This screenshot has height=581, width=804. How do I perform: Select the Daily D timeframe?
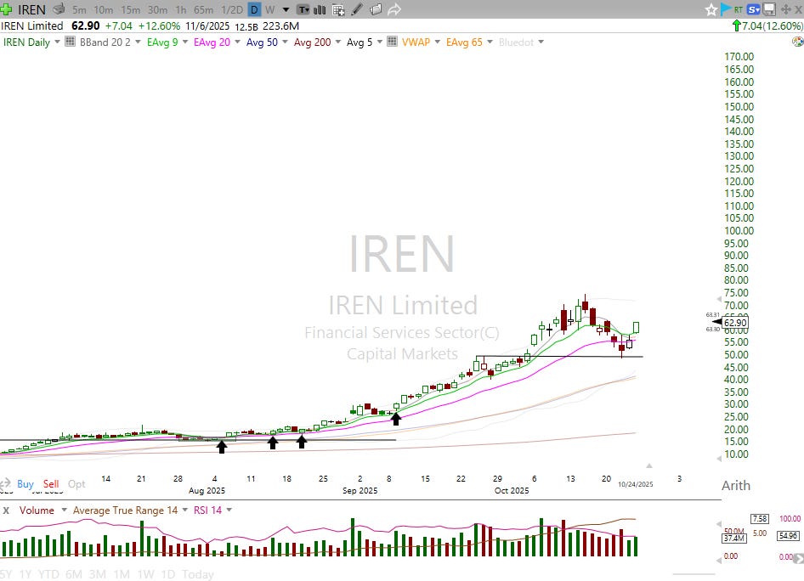[x=254, y=9]
